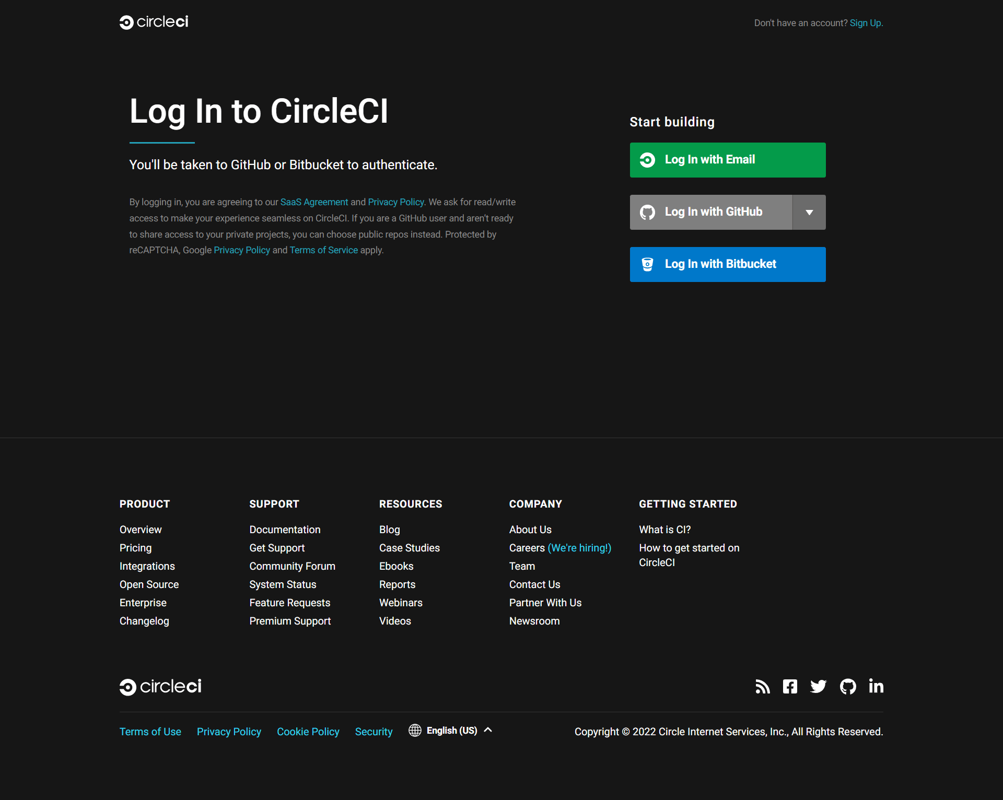
Task: Select the Security link in footer
Action: point(374,731)
